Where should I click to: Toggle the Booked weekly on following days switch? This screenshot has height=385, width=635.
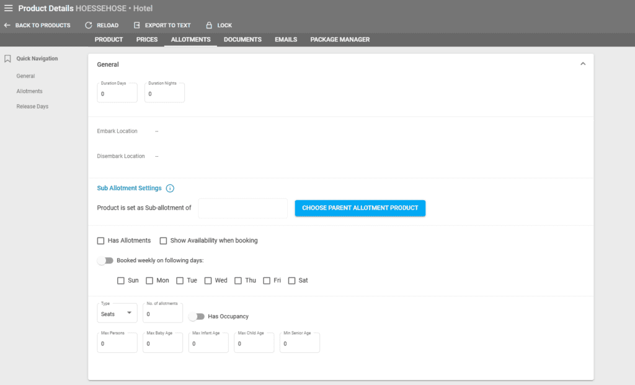105,260
